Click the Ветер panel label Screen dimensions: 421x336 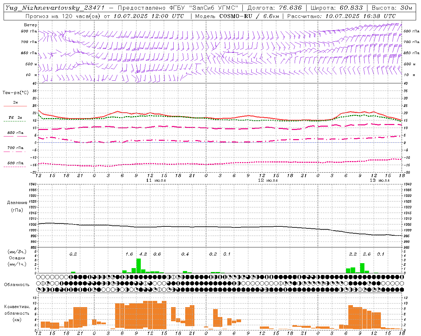point(31,25)
